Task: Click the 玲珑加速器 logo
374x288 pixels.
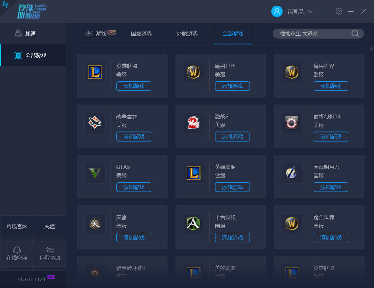Action: tap(32, 12)
